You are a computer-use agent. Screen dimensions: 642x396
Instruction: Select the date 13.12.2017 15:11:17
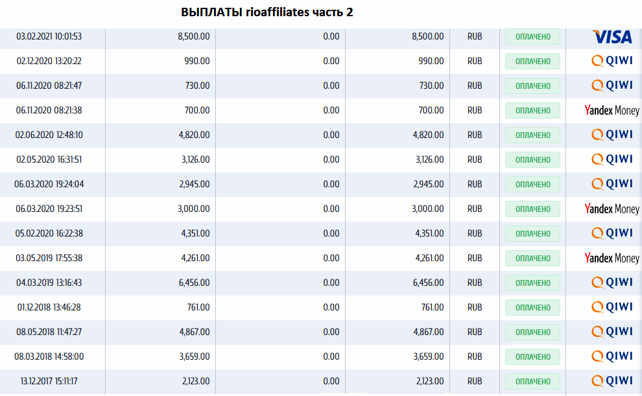[49, 381]
